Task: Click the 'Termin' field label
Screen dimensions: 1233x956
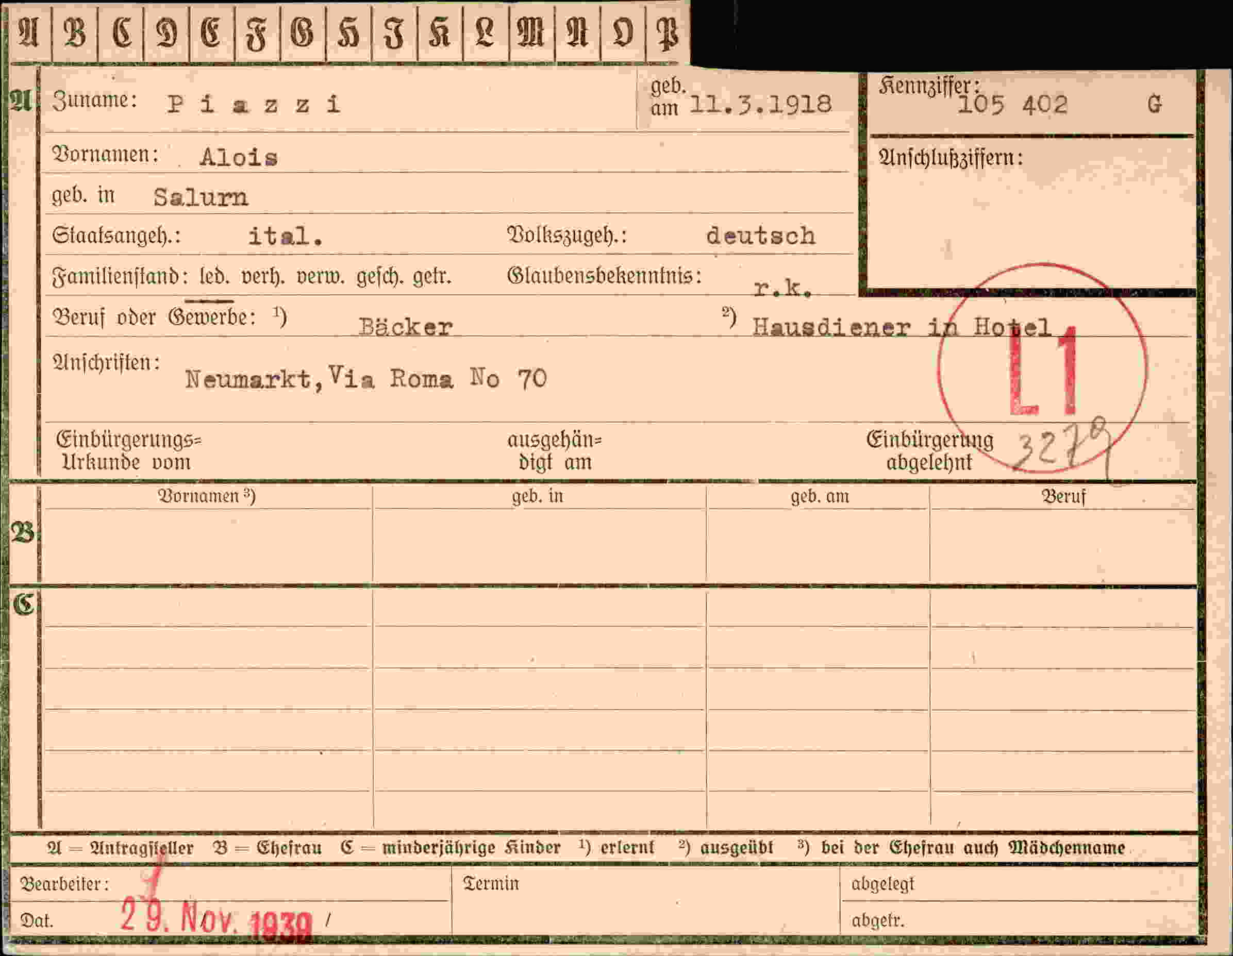Action: coord(491,883)
